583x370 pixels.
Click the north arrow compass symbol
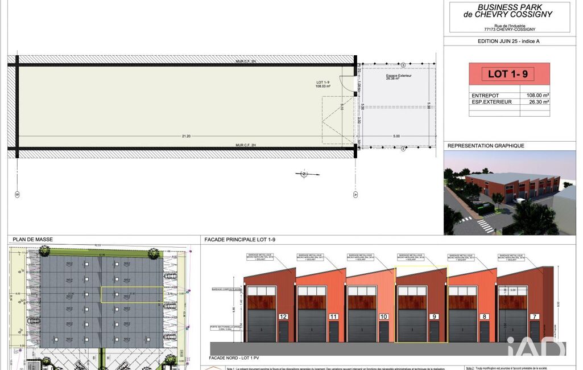pyautogui.click(x=303, y=174)
